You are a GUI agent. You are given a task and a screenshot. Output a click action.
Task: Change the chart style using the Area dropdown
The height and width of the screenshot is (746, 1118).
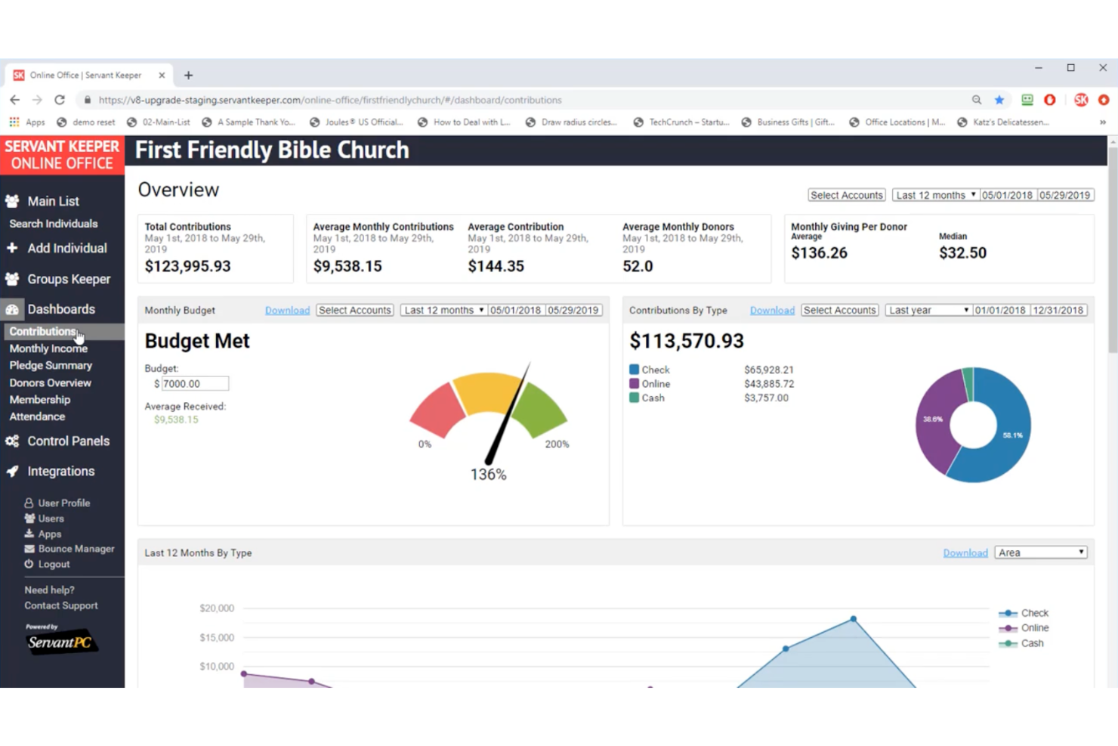1040,552
